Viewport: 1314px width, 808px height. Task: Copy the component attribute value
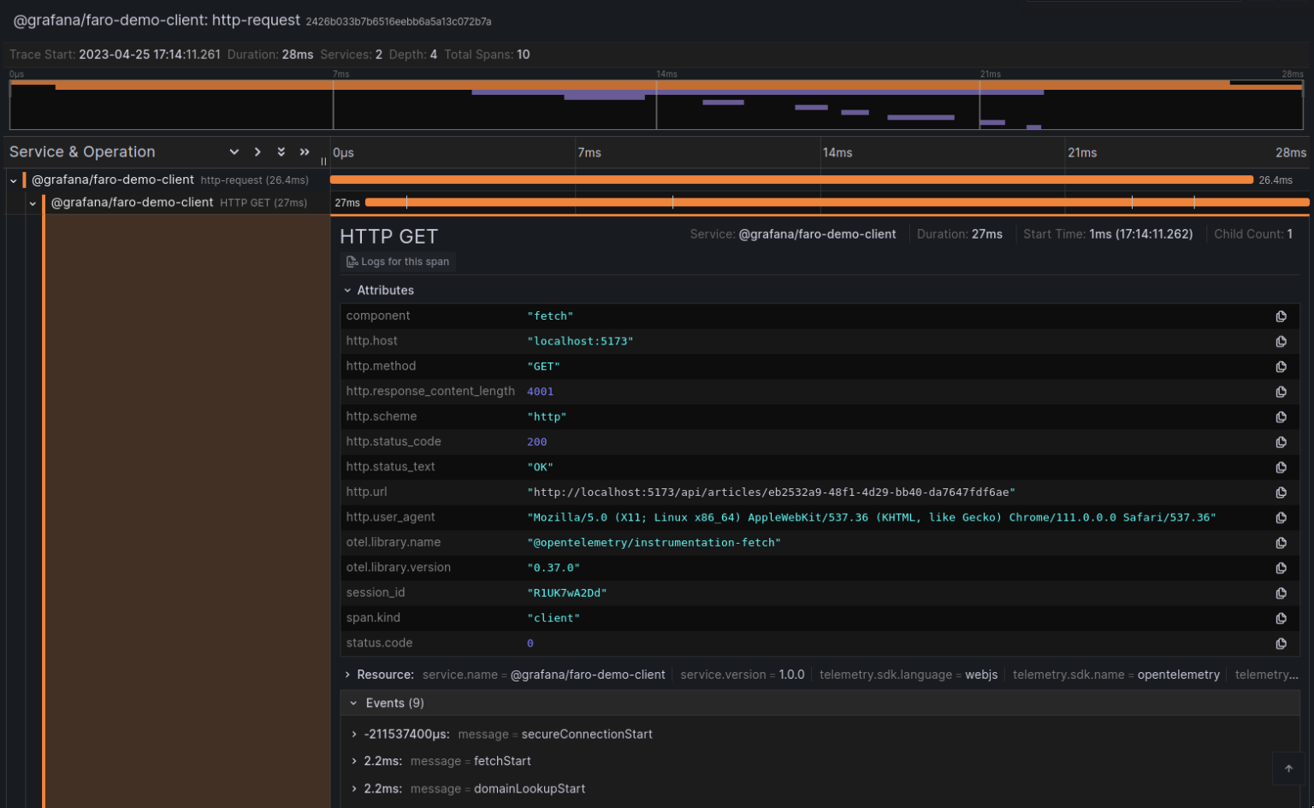1281,316
